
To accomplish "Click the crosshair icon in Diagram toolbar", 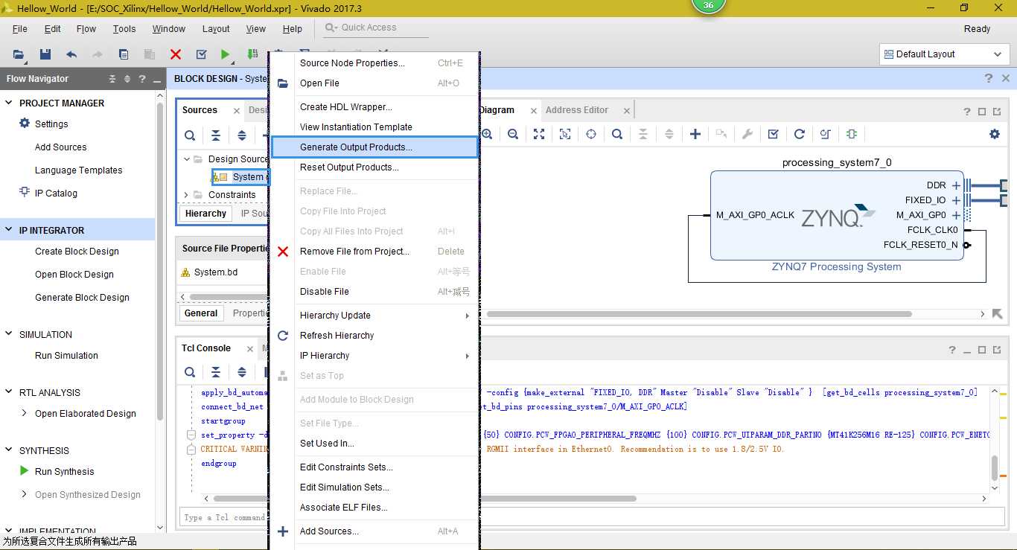I will coord(591,134).
